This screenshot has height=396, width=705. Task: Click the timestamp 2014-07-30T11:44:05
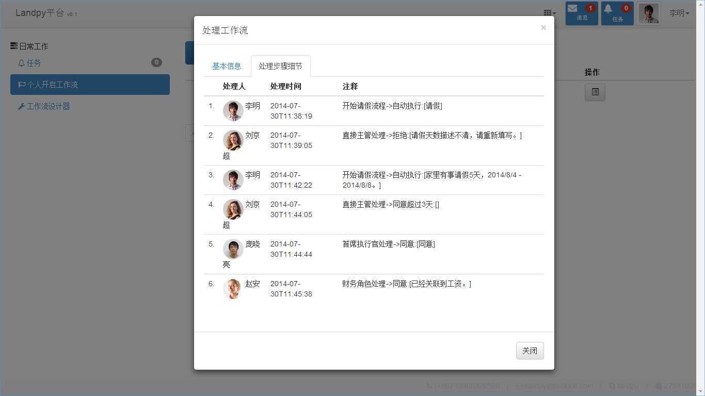(x=291, y=209)
